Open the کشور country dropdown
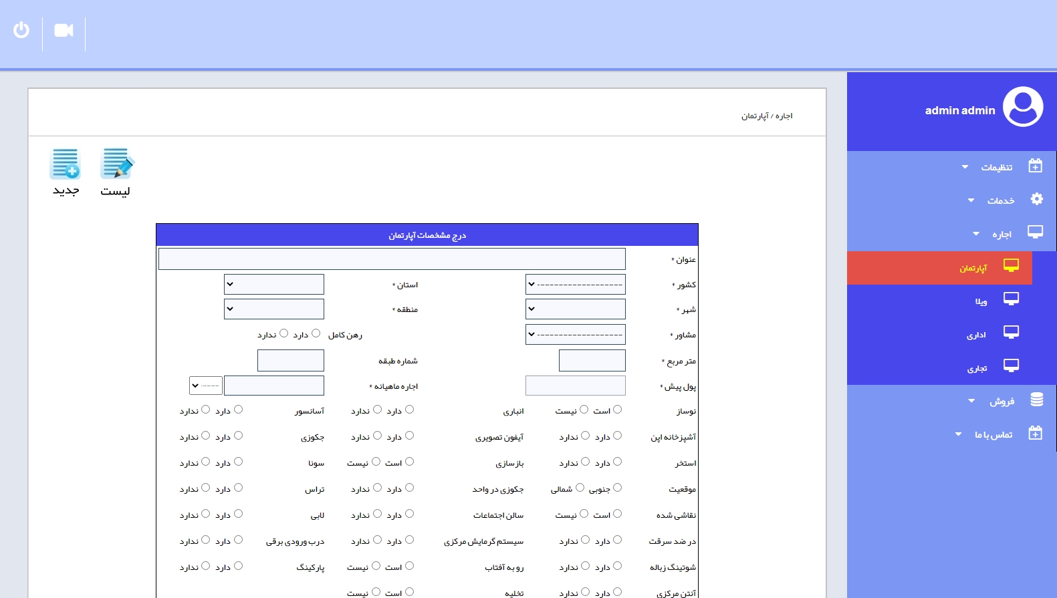The height and width of the screenshot is (598, 1057). pos(576,285)
